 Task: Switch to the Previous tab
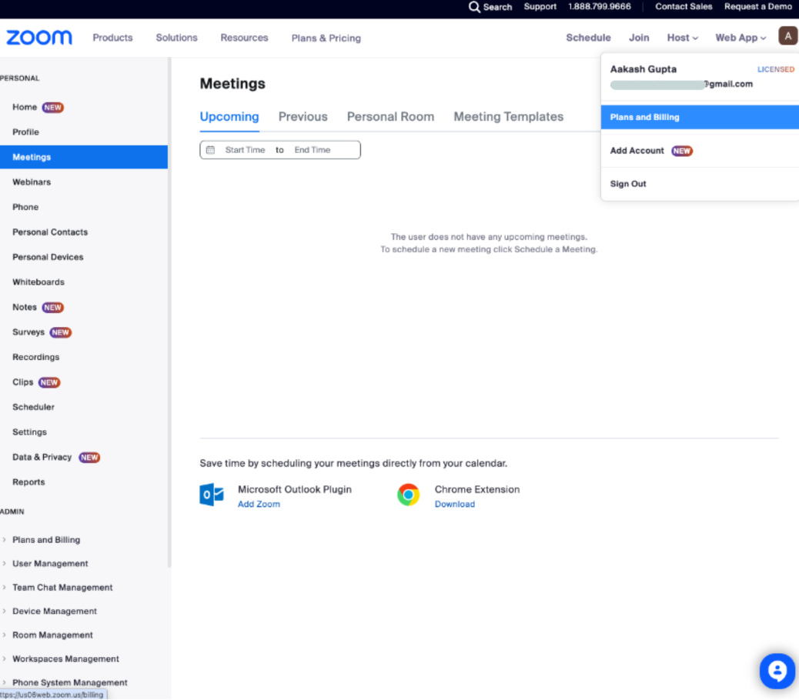[x=303, y=117]
